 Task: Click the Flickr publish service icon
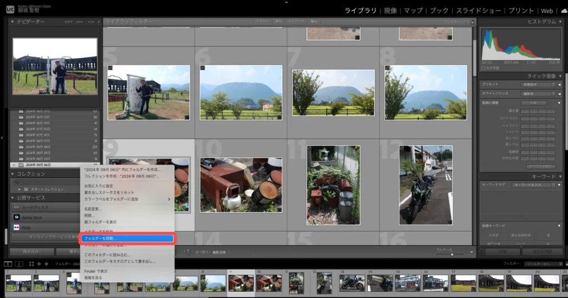[x=17, y=227]
